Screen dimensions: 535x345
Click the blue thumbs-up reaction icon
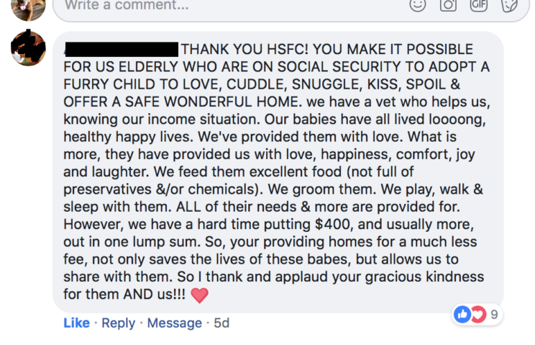(x=462, y=314)
